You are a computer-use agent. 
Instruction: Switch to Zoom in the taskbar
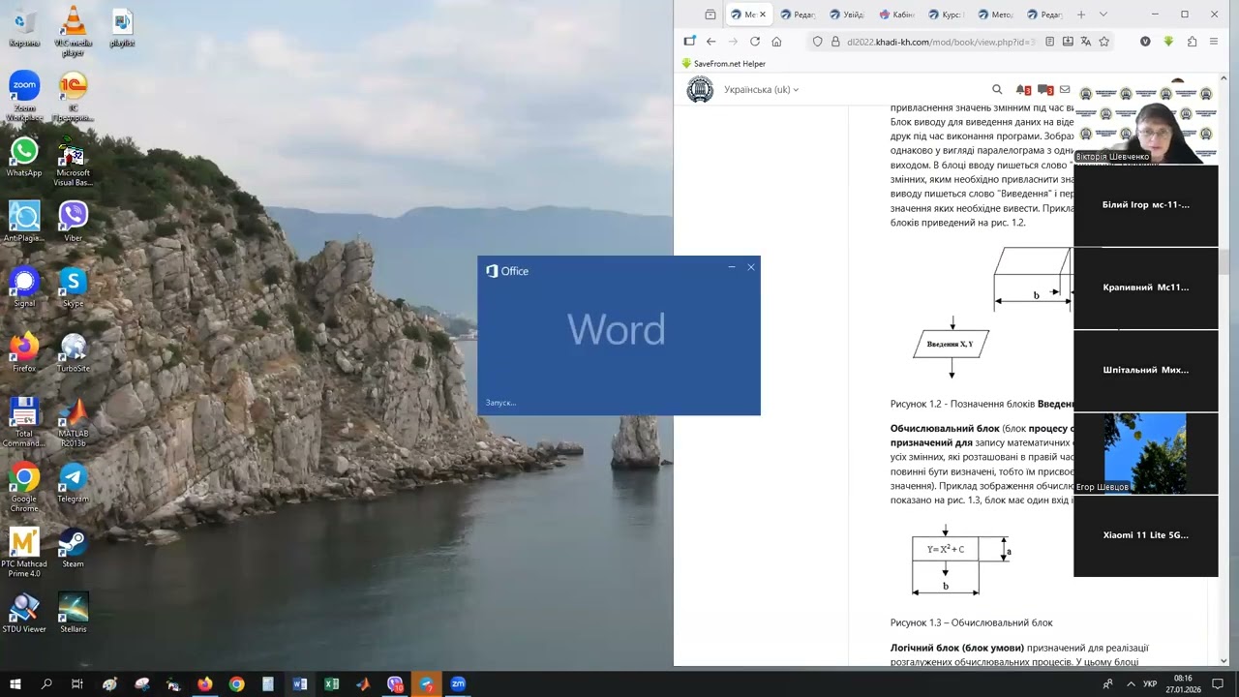coord(458,683)
